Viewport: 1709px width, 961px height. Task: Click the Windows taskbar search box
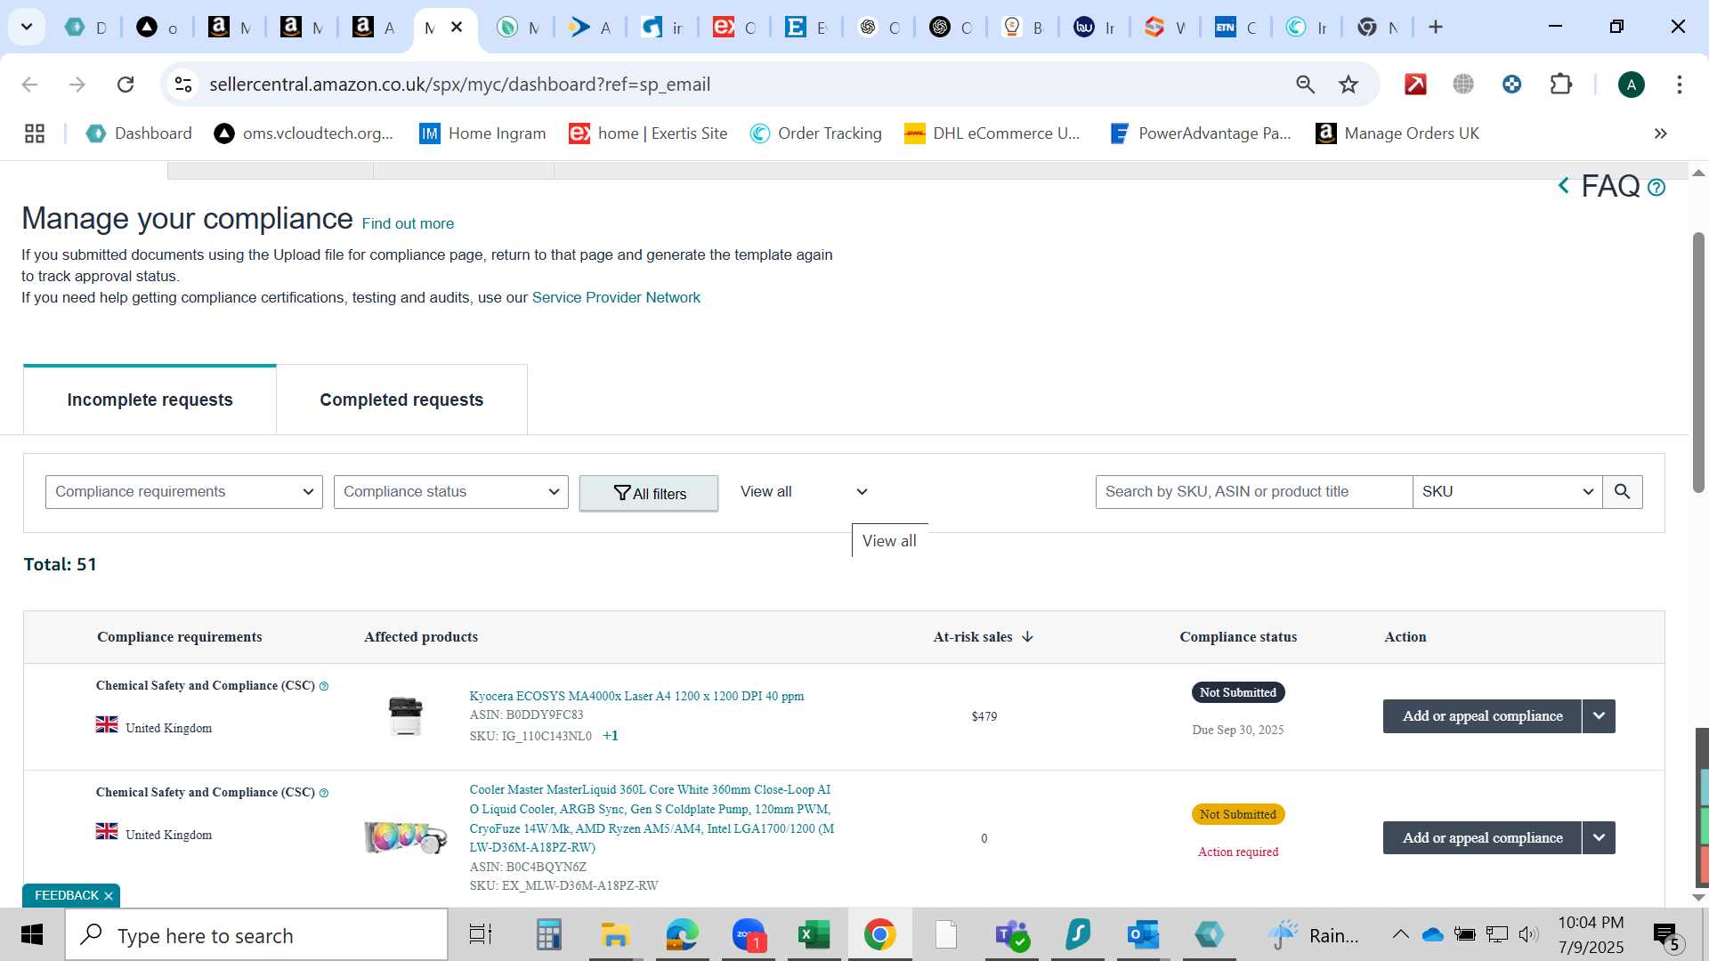pyautogui.click(x=256, y=935)
